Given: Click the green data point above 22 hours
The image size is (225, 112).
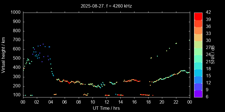Looking at the screenshot, I should click(x=176, y=43).
